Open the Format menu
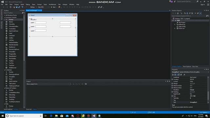 pyautogui.click(x=39, y=4)
